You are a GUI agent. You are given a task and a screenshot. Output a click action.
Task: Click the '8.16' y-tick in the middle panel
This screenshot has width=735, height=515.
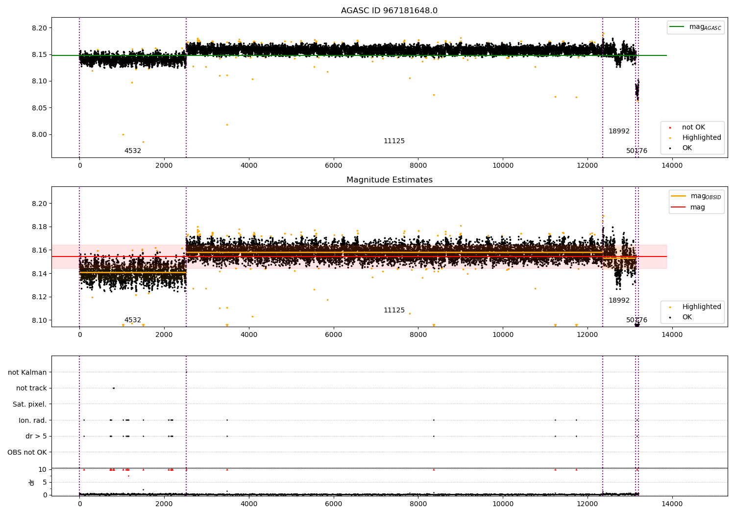tap(39, 250)
